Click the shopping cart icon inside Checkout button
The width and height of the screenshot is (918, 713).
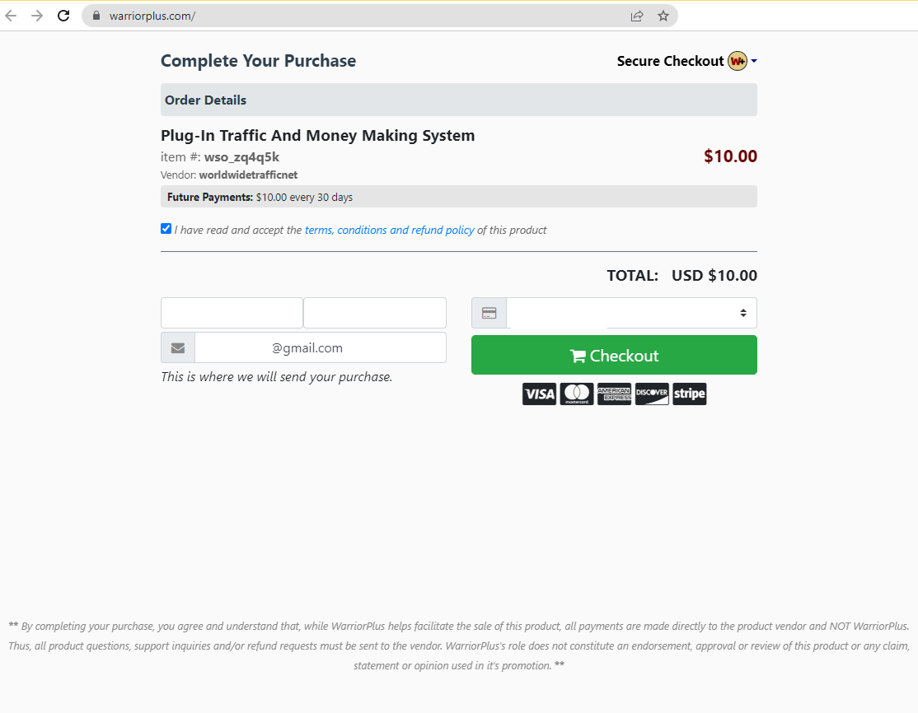(x=578, y=355)
